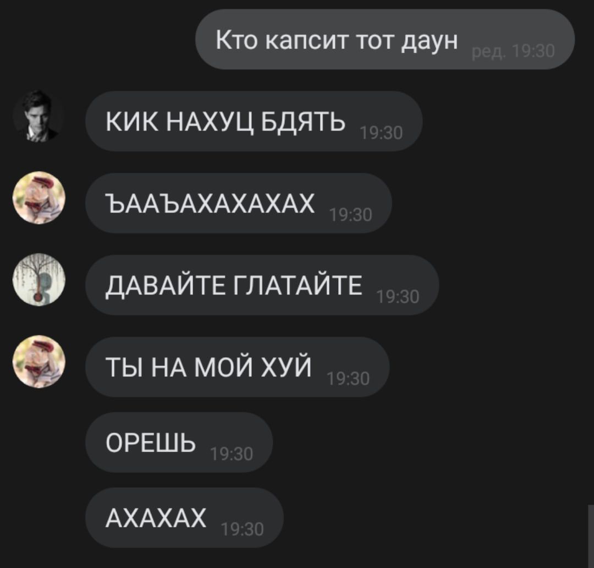Select the ОРЕШЬ message bubble
The image size is (594, 568).
pos(179,442)
